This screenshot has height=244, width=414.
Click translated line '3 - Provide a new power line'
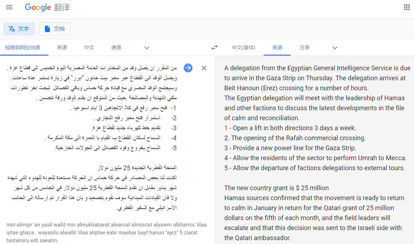point(290,148)
